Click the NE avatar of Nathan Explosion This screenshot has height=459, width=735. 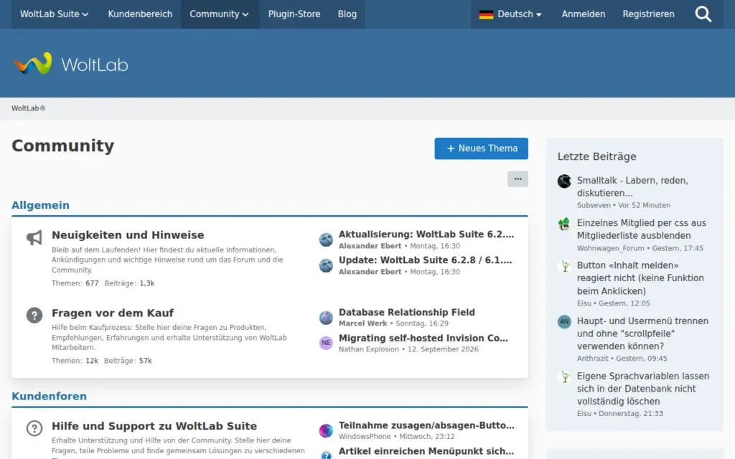tap(326, 343)
